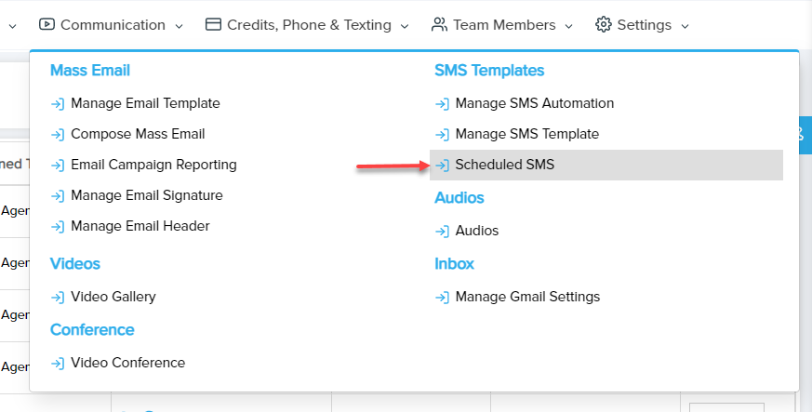
Task: Expand the Communication dropdown chevron
Action: tap(180, 26)
